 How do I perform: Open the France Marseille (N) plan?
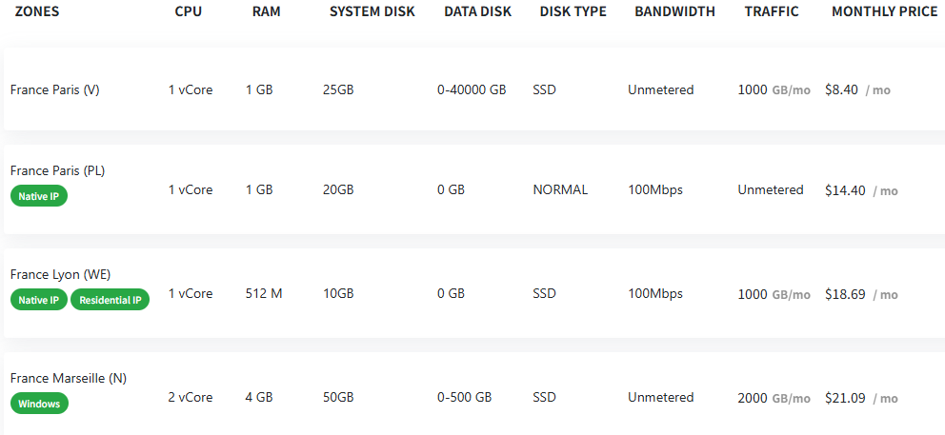[474, 393]
